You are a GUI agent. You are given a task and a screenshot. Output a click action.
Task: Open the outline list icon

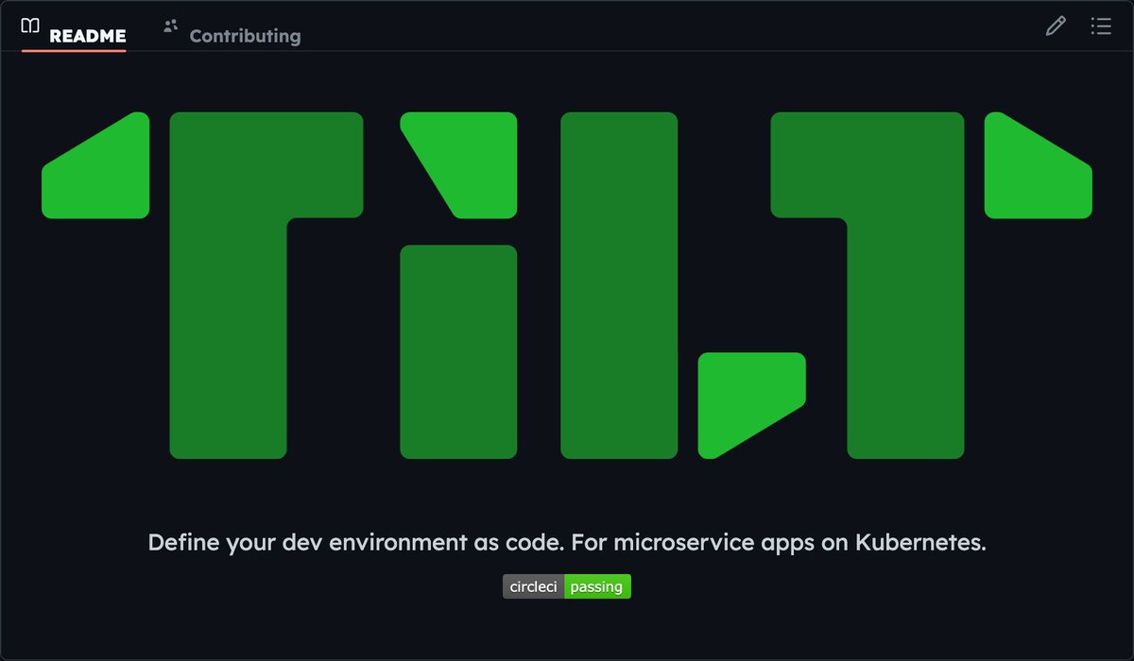click(x=1101, y=26)
